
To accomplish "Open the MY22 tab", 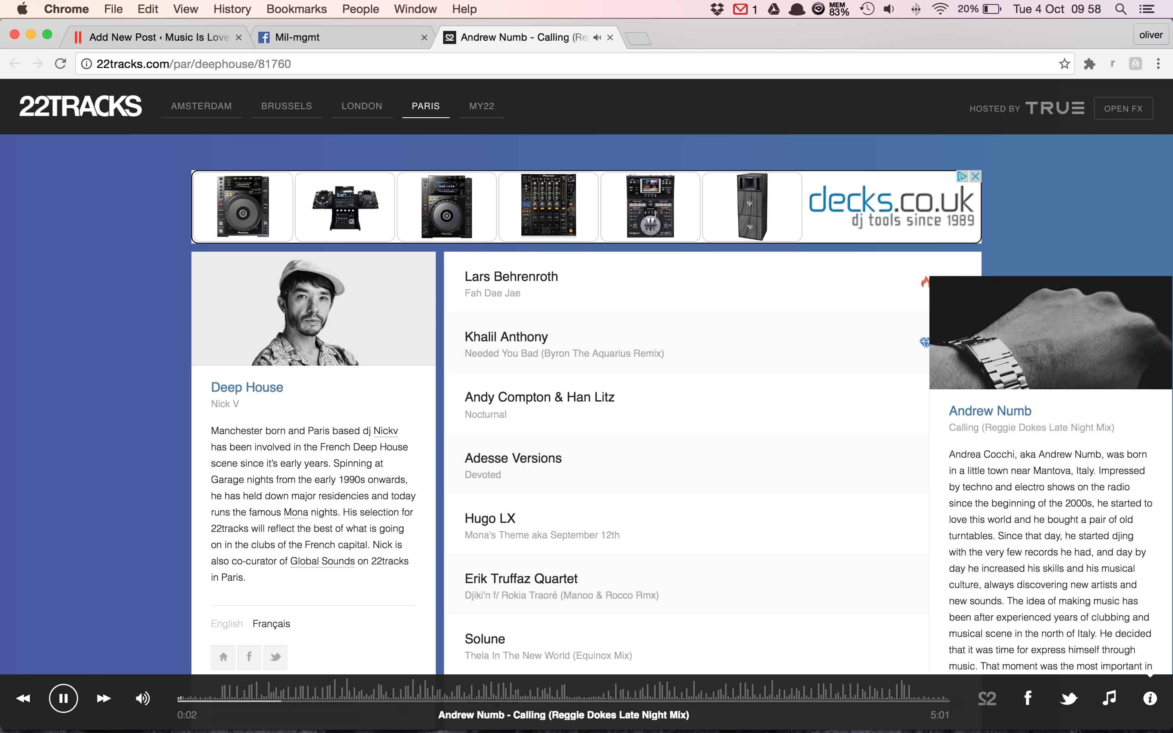I will (x=481, y=106).
